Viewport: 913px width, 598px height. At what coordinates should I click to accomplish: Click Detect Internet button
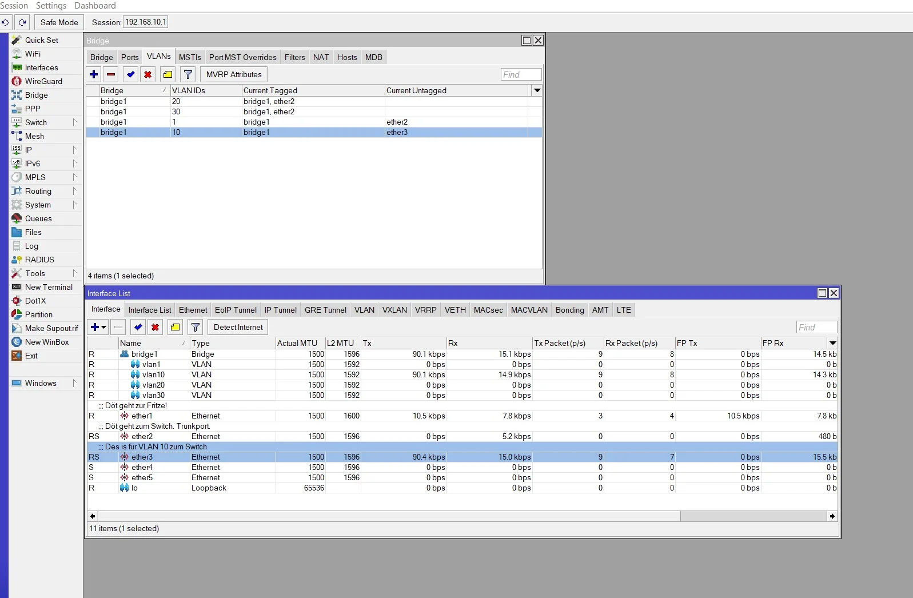(238, 327)
